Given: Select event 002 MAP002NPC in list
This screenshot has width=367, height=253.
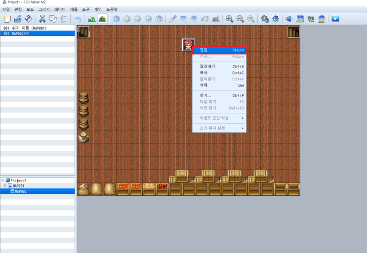Looking at the screenshot, I should click(38, 34).
